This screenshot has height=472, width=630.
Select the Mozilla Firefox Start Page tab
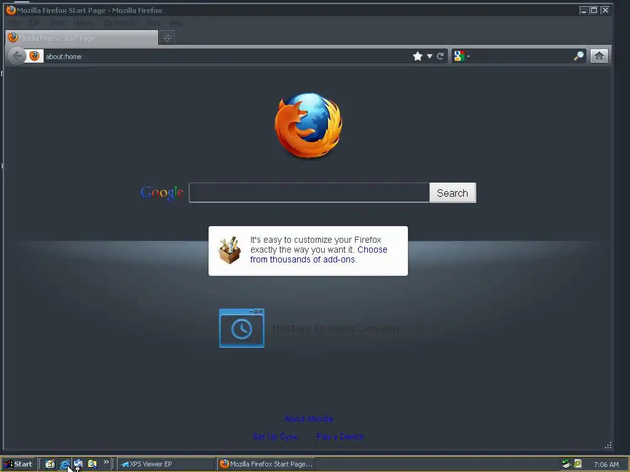(x=82, y=37)
